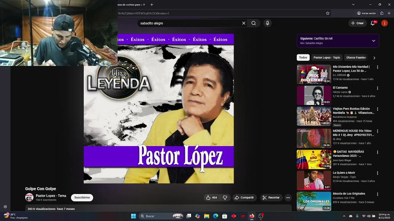
Task: Click the Pastor Lopez channel avatar
Action: pos(29,197)
